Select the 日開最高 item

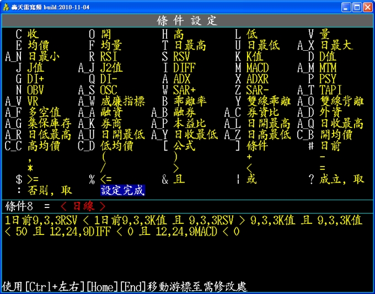(269, 124)
